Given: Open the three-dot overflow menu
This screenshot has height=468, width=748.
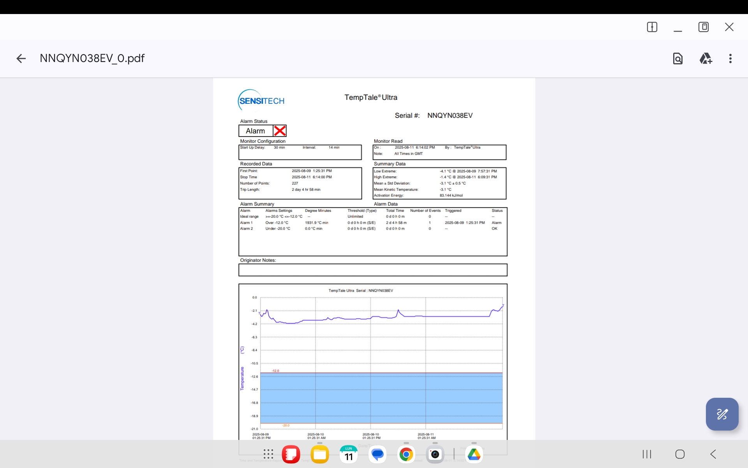Looking at the screenshot, I should pyautogui.click(x=730, y=58).
